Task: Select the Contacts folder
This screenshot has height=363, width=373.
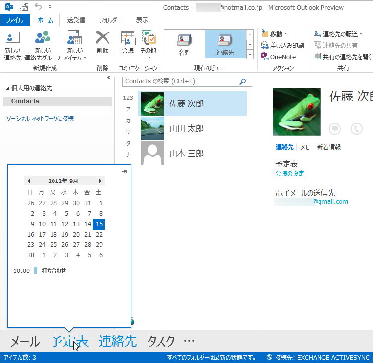Action: pos(58,101)
